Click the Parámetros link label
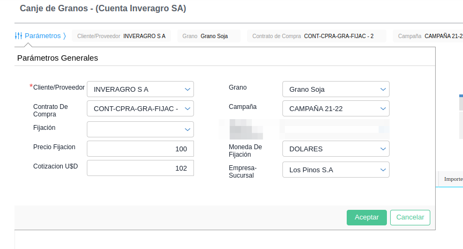The width and height of the screenshot is (463, 249). coord(43,36)
